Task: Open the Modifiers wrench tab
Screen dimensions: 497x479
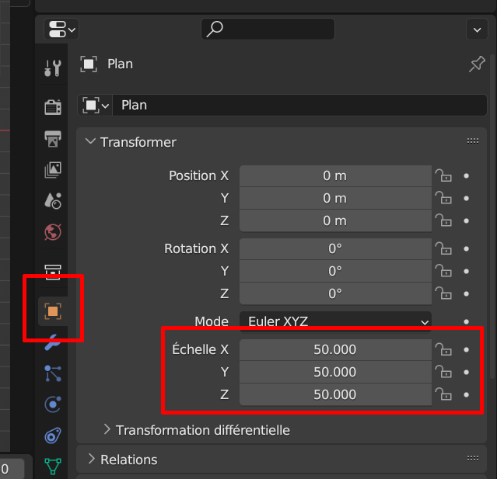Action: 53,342
